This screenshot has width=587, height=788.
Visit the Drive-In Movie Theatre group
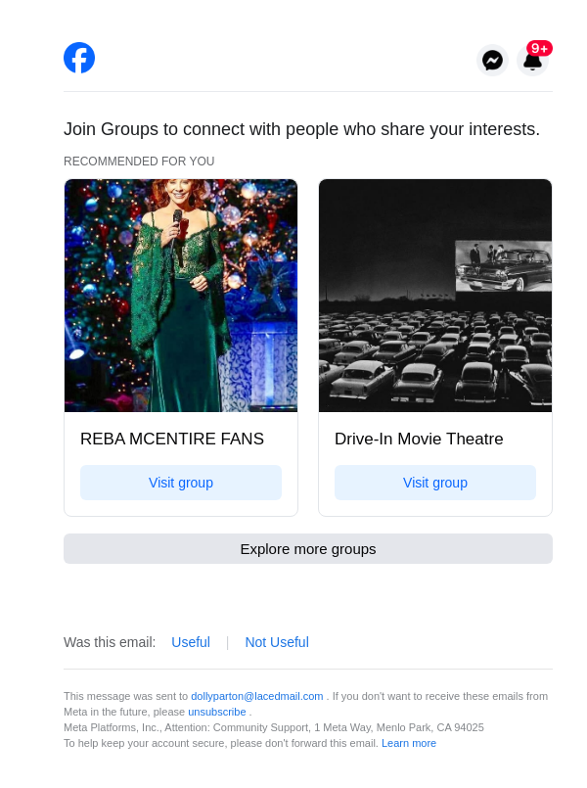[x=435, y=483]
